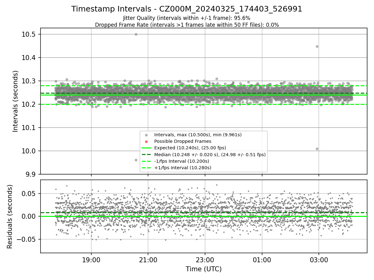The image size is (374, 280).
Task: Click the Time (UTC) x-axis label
Action: [x=204, y=269]
